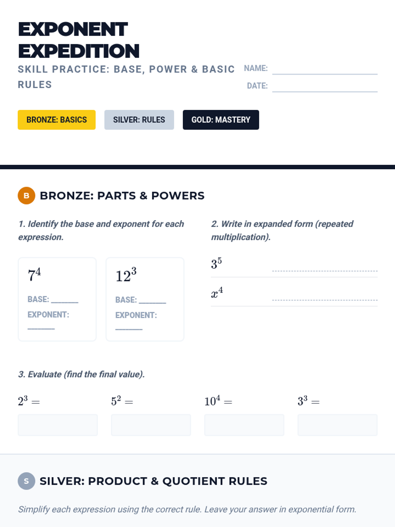395x527 pixels.
Task: Click the Base blank for 12³
Action: (x=152, y=300)
